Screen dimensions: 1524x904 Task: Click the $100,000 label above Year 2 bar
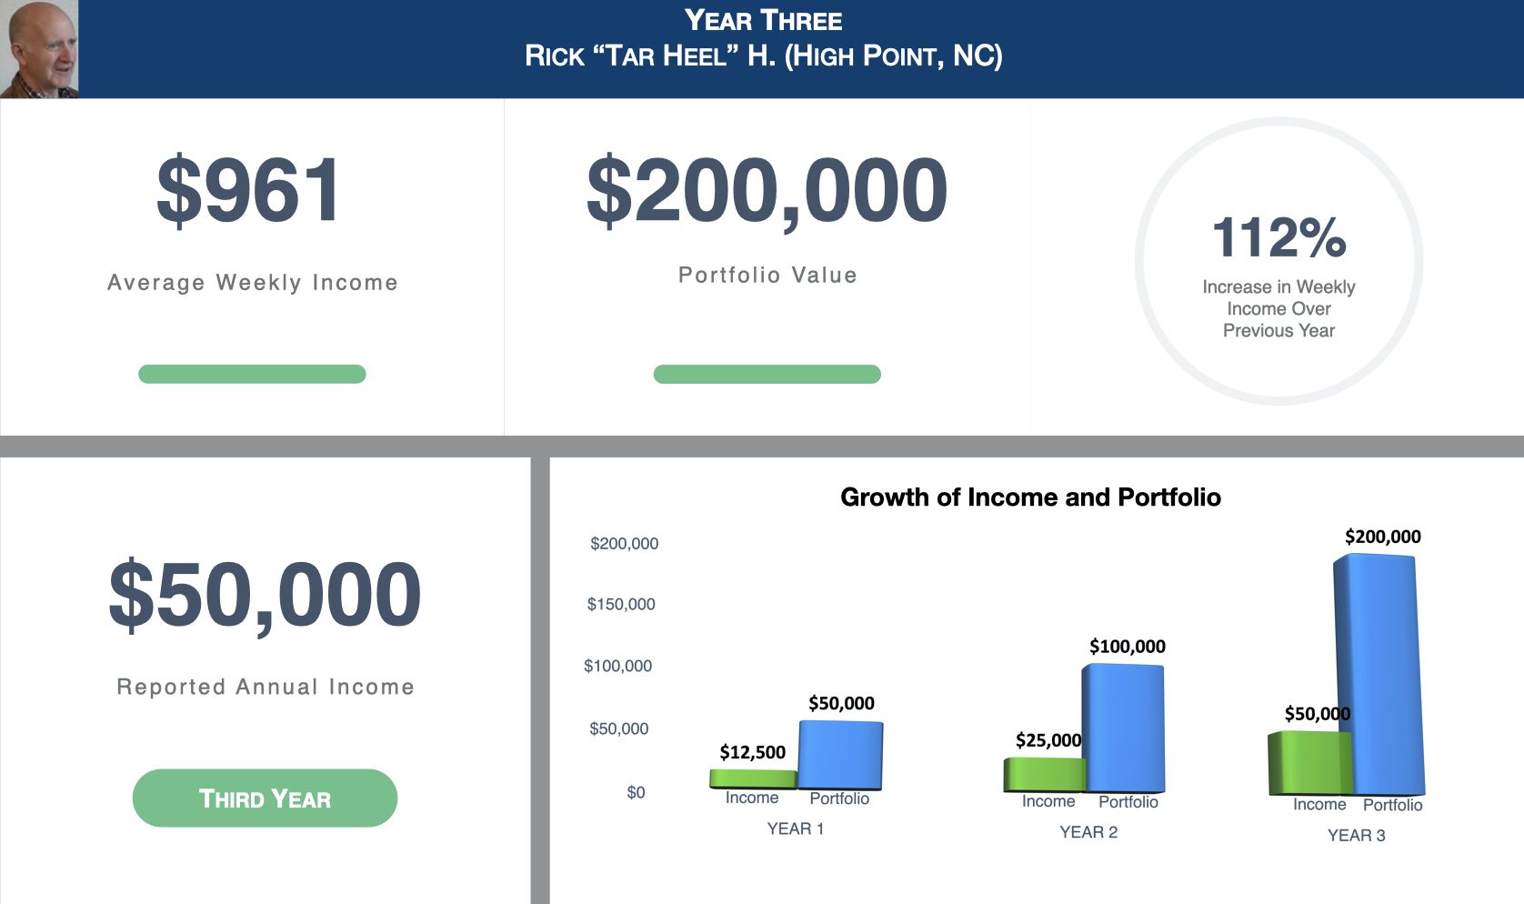pos(1127,647)
